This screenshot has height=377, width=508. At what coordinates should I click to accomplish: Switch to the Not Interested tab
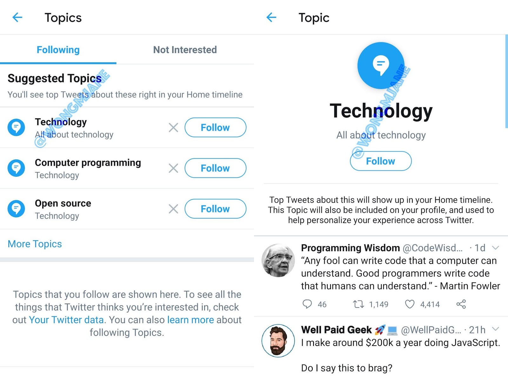coord(185,50)
